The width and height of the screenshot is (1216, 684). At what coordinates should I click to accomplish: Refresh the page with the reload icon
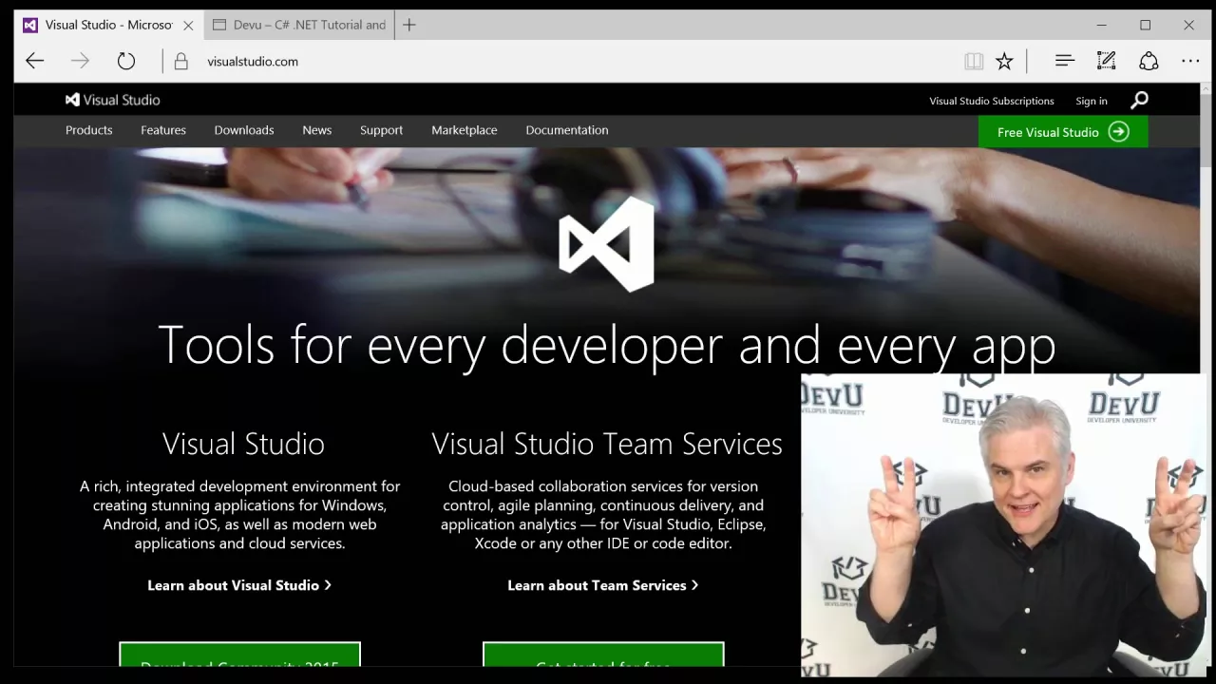[126, 61]
